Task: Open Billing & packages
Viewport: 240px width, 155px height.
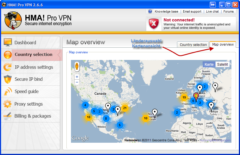Action: point(30,116)
